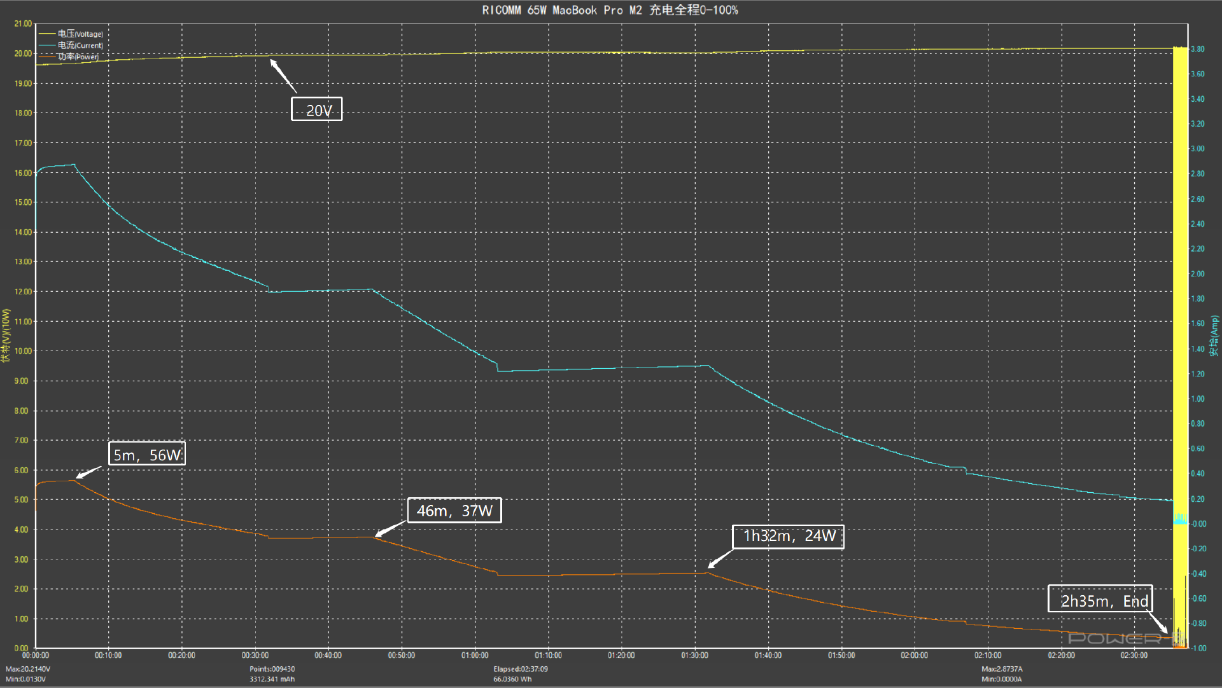Click the 10.00 left axis label

coord(23,351)
